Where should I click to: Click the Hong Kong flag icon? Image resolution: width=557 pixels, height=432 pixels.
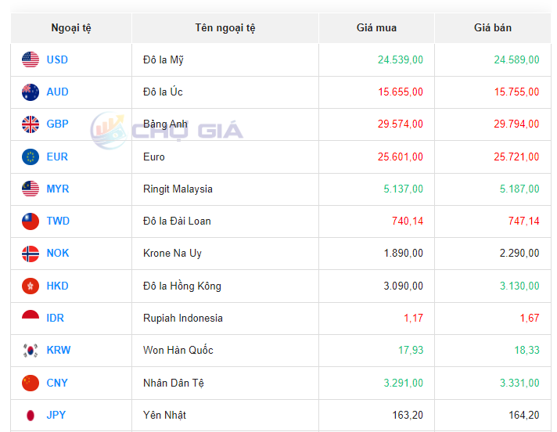pos(31,286)
